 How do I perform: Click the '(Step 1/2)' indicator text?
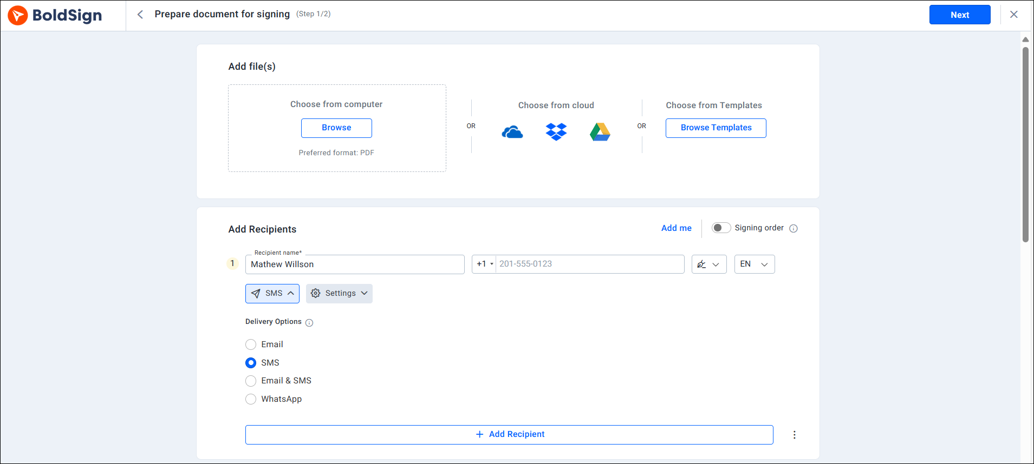[x=313, y=14]
